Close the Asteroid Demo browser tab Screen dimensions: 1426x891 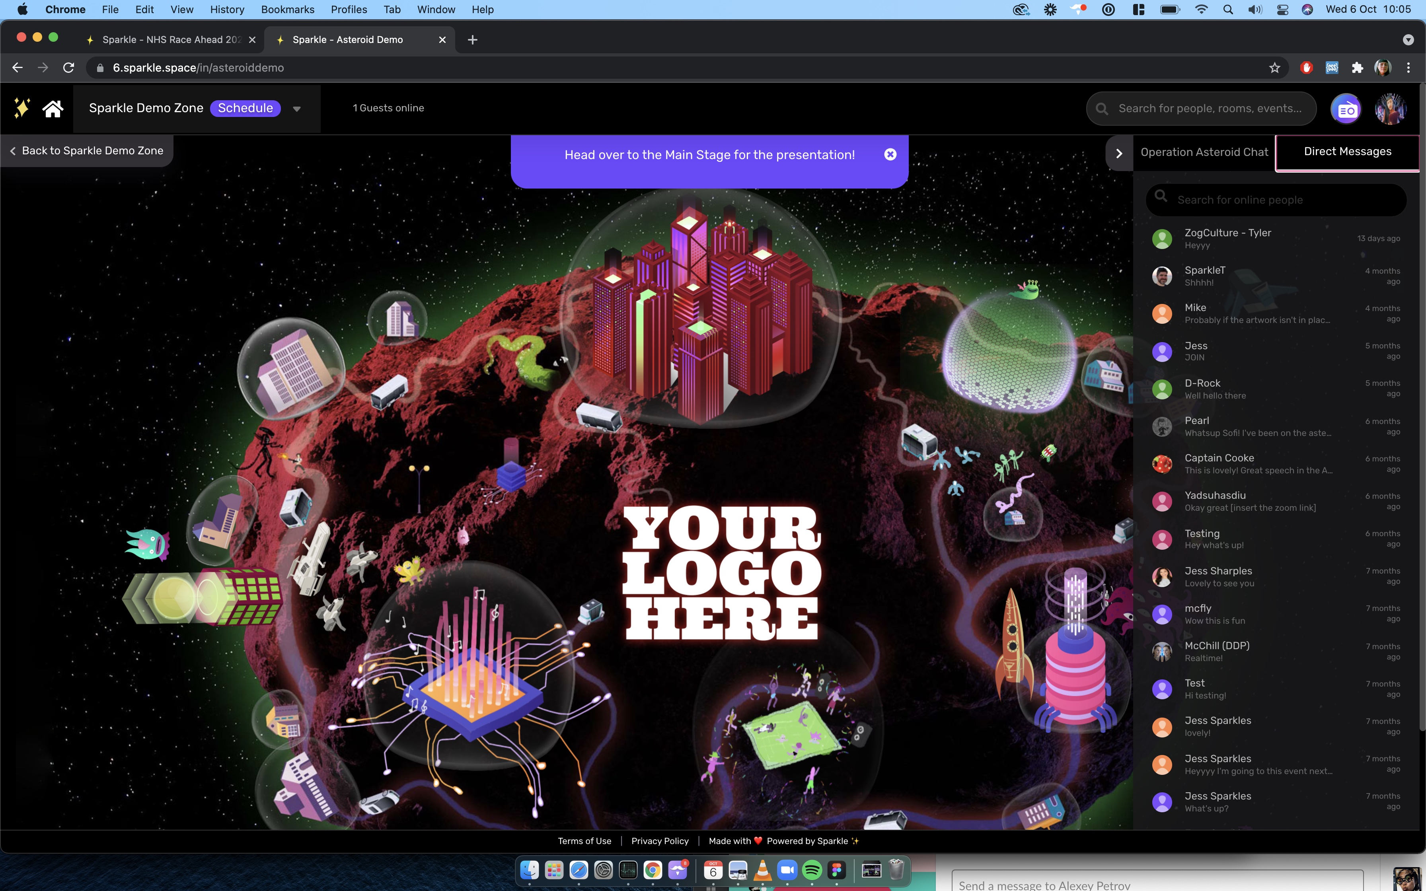pyautogui.click(x=442, y=39)
